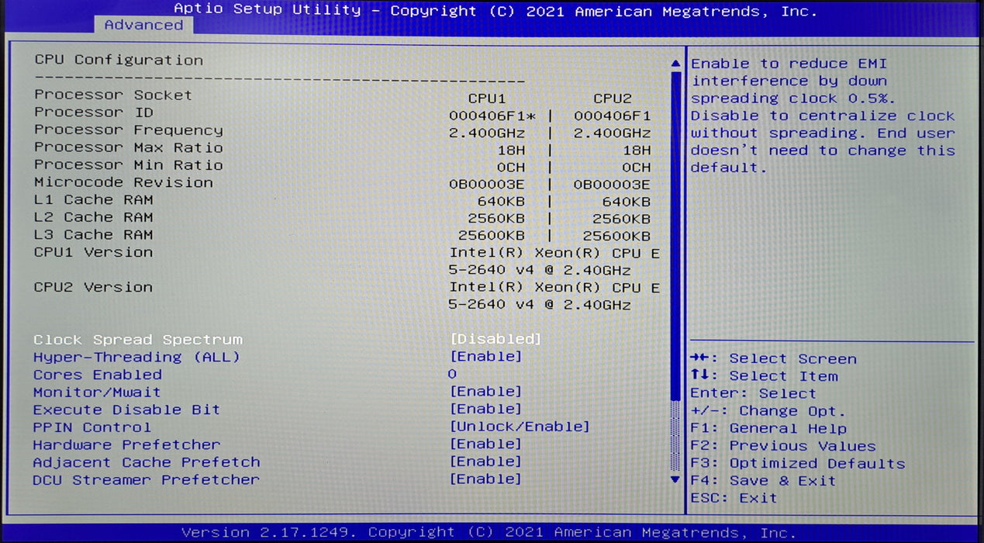Select the Monitor/Mwait setting
This screenshot has width=984, height=543.
(97, 393)
